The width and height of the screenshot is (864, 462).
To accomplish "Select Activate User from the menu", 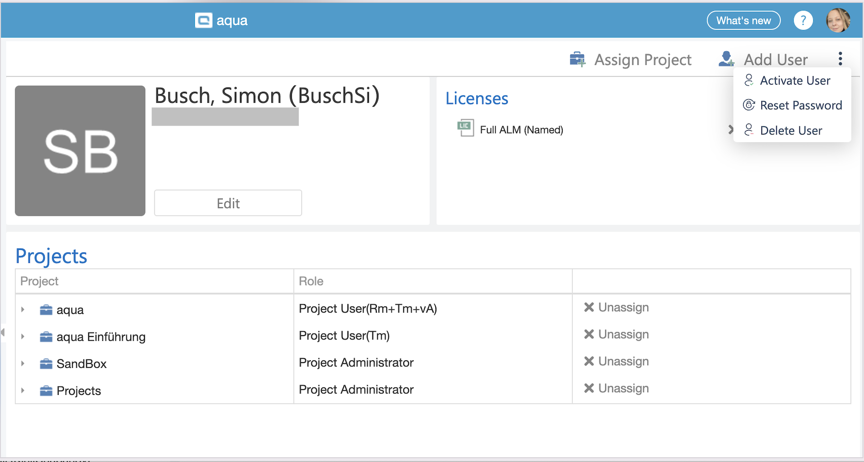I will tap(795, 81).
